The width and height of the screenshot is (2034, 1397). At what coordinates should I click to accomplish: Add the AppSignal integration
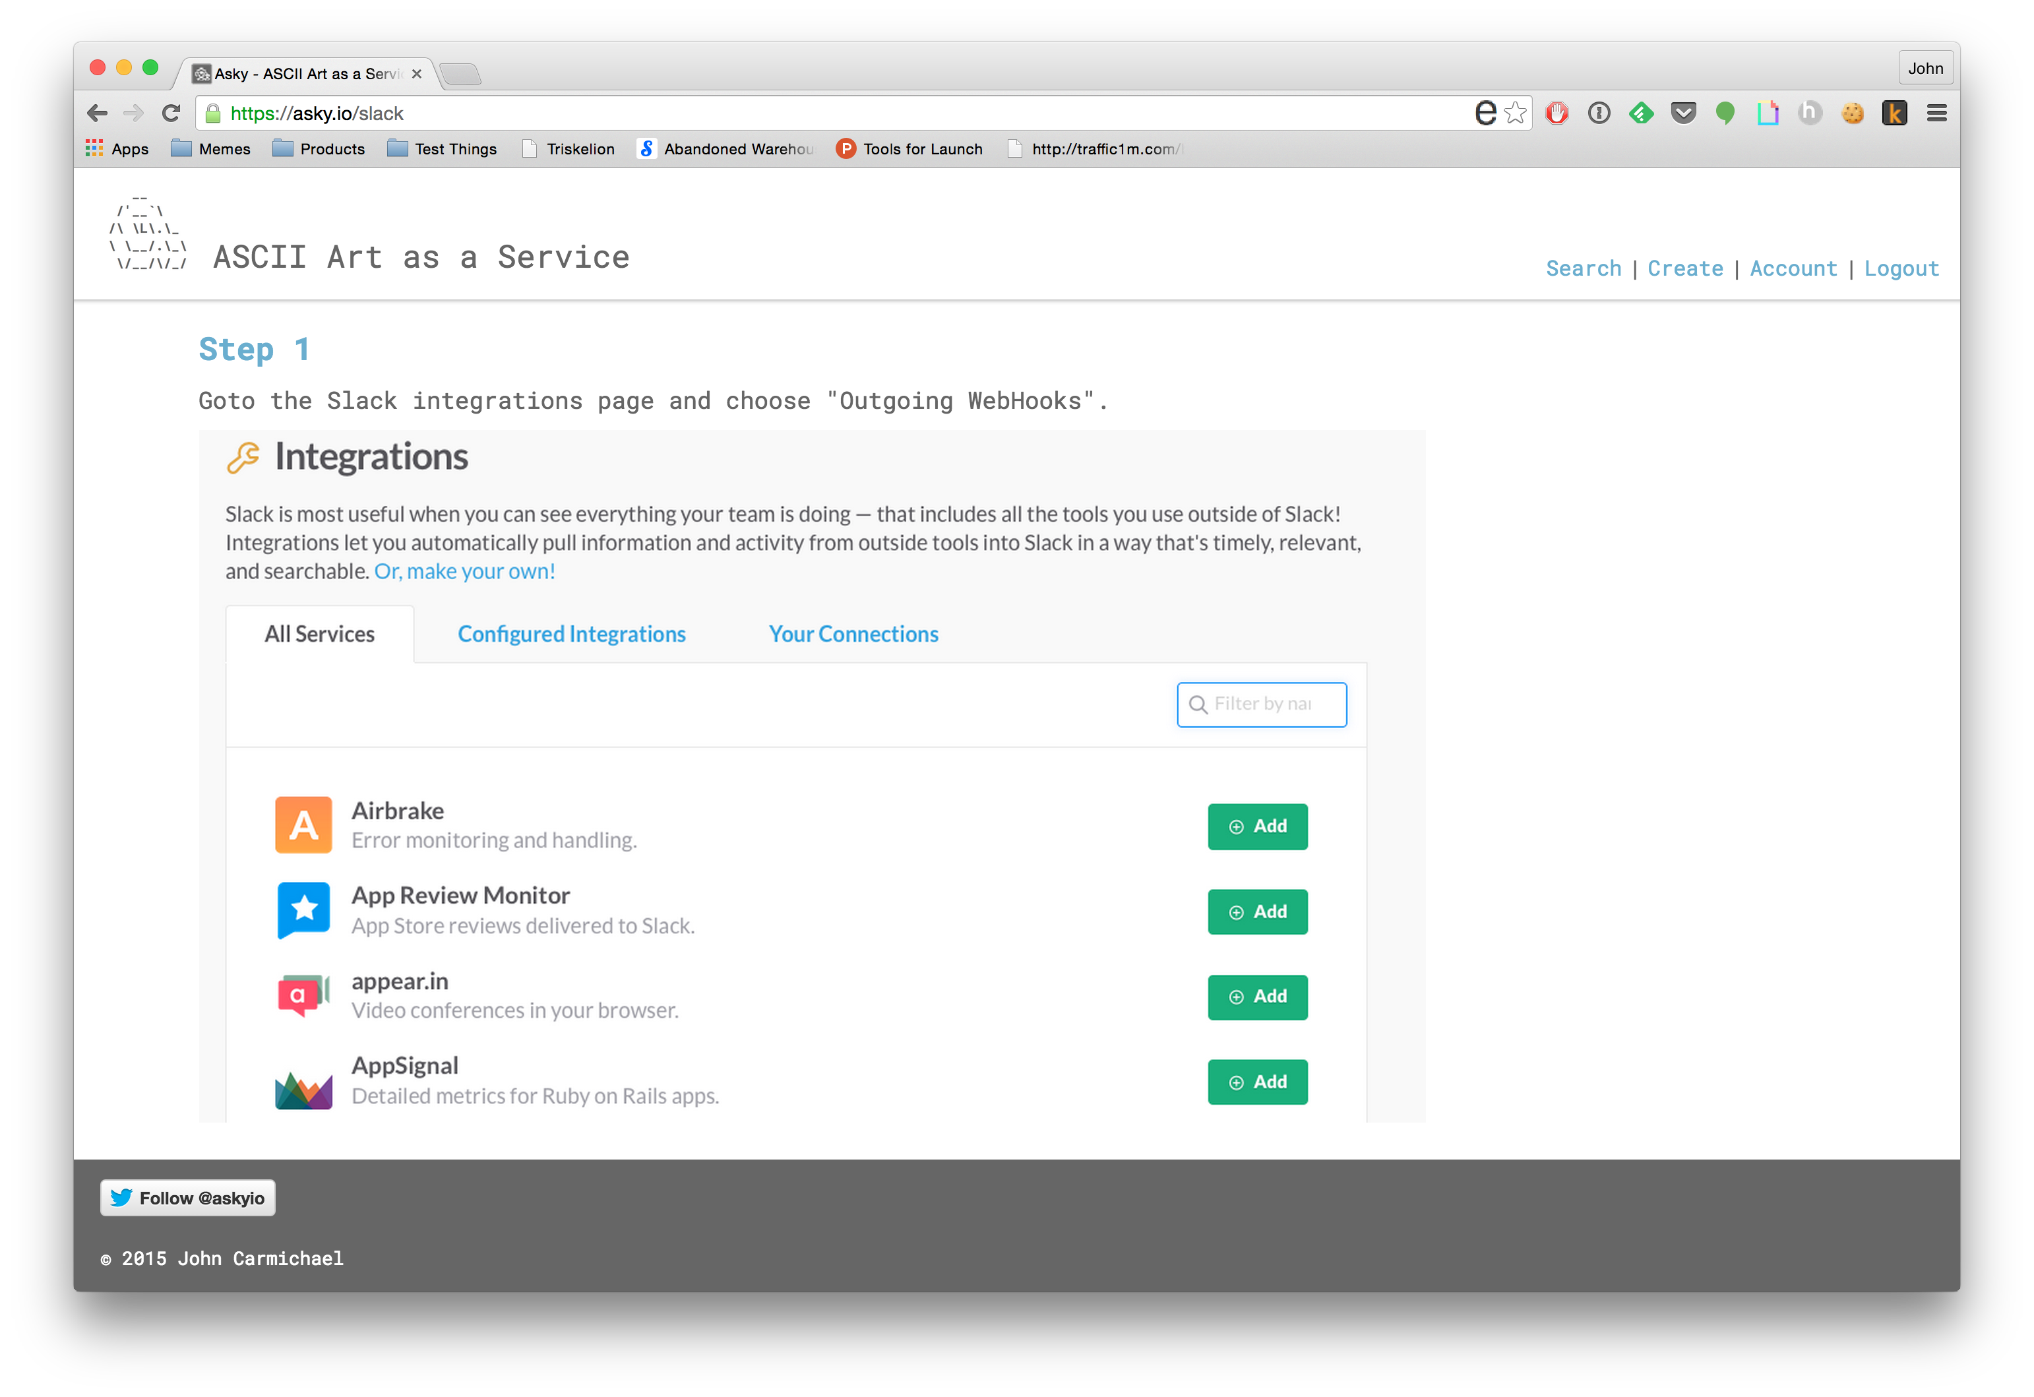click(x=1257, y=1082)
